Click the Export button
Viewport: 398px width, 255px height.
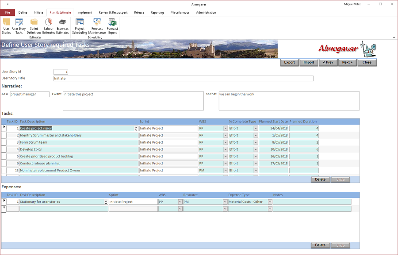pos(289,62)
